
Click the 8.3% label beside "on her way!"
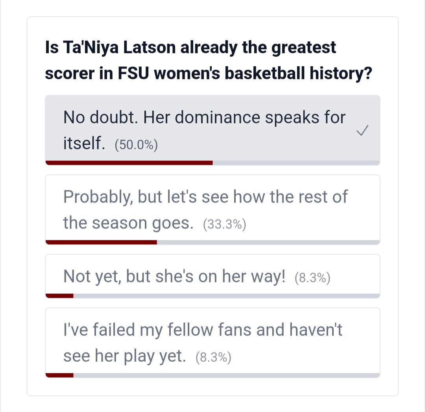coord(312,278)
